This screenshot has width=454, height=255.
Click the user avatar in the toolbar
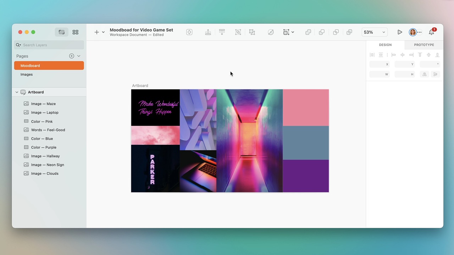[413, 32]
